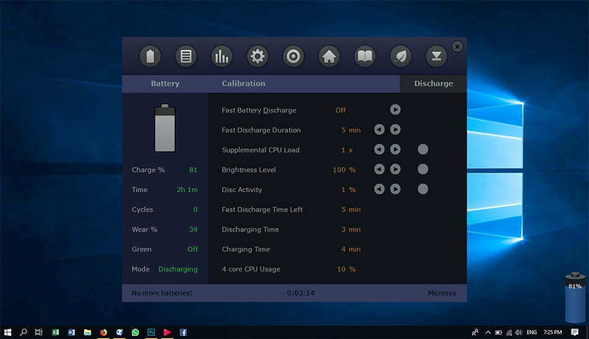Close the battery utility window
Viewport: 589px width, 339px height.
(x=457, y=46)
